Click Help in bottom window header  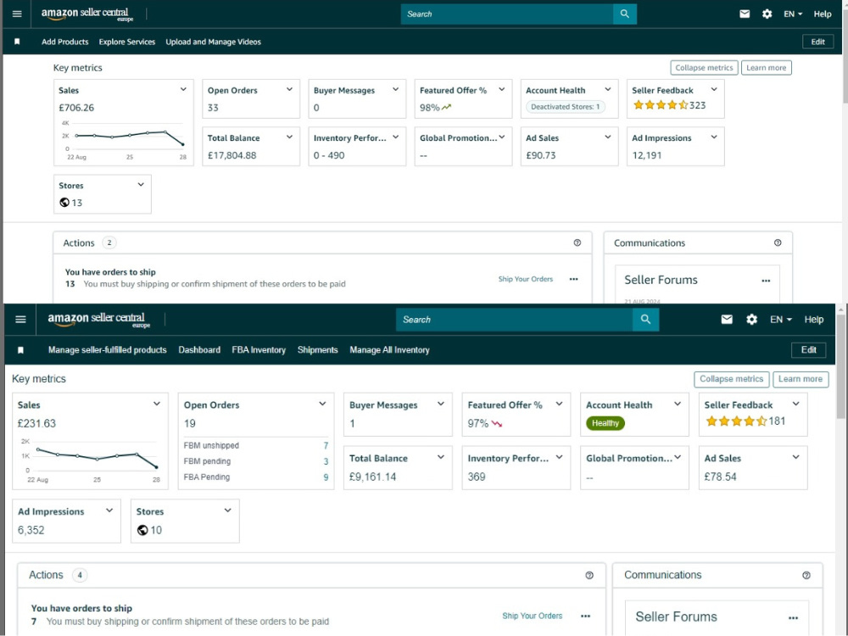pos(813,320)
